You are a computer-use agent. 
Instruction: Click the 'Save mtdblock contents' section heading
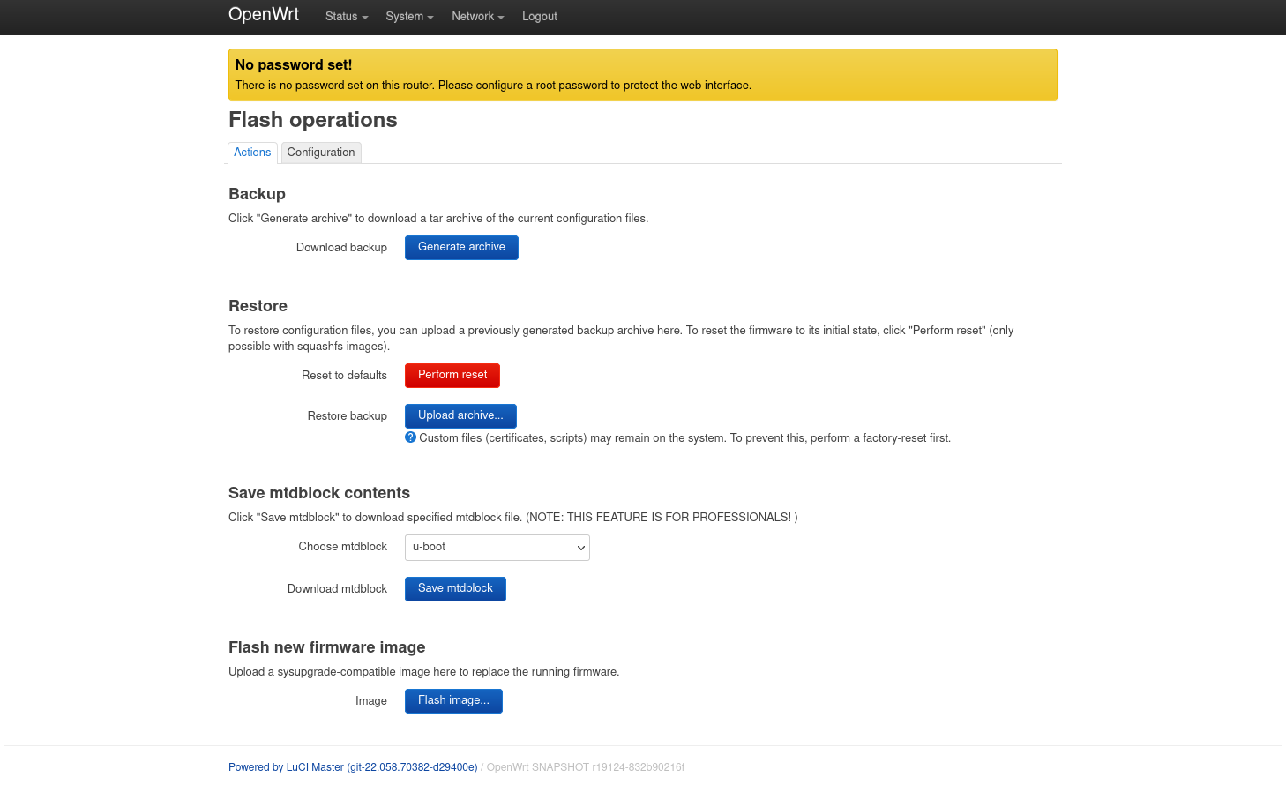click(319, 493)
